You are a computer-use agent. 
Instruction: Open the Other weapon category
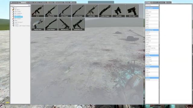tap(16, 20)
